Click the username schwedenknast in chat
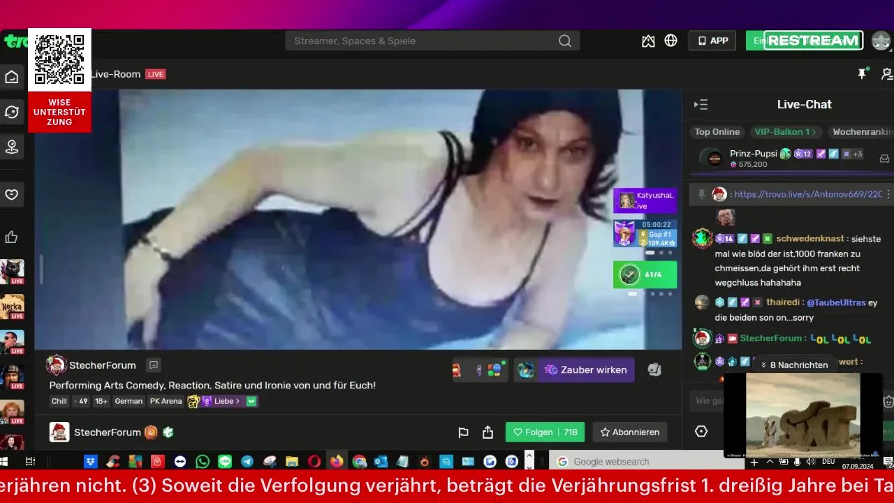The width and height of the screenshot is (894, 503). click(809, 238)
